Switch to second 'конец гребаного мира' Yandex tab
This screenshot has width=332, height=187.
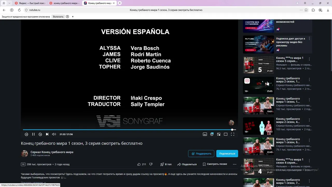click(x=64, y=3)
